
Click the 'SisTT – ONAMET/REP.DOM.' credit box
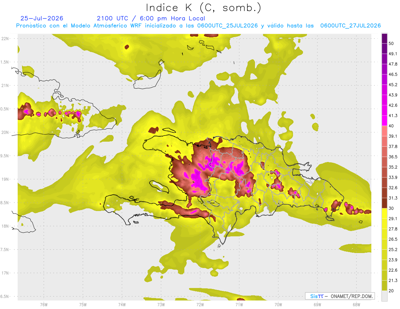tap(340, 296)
